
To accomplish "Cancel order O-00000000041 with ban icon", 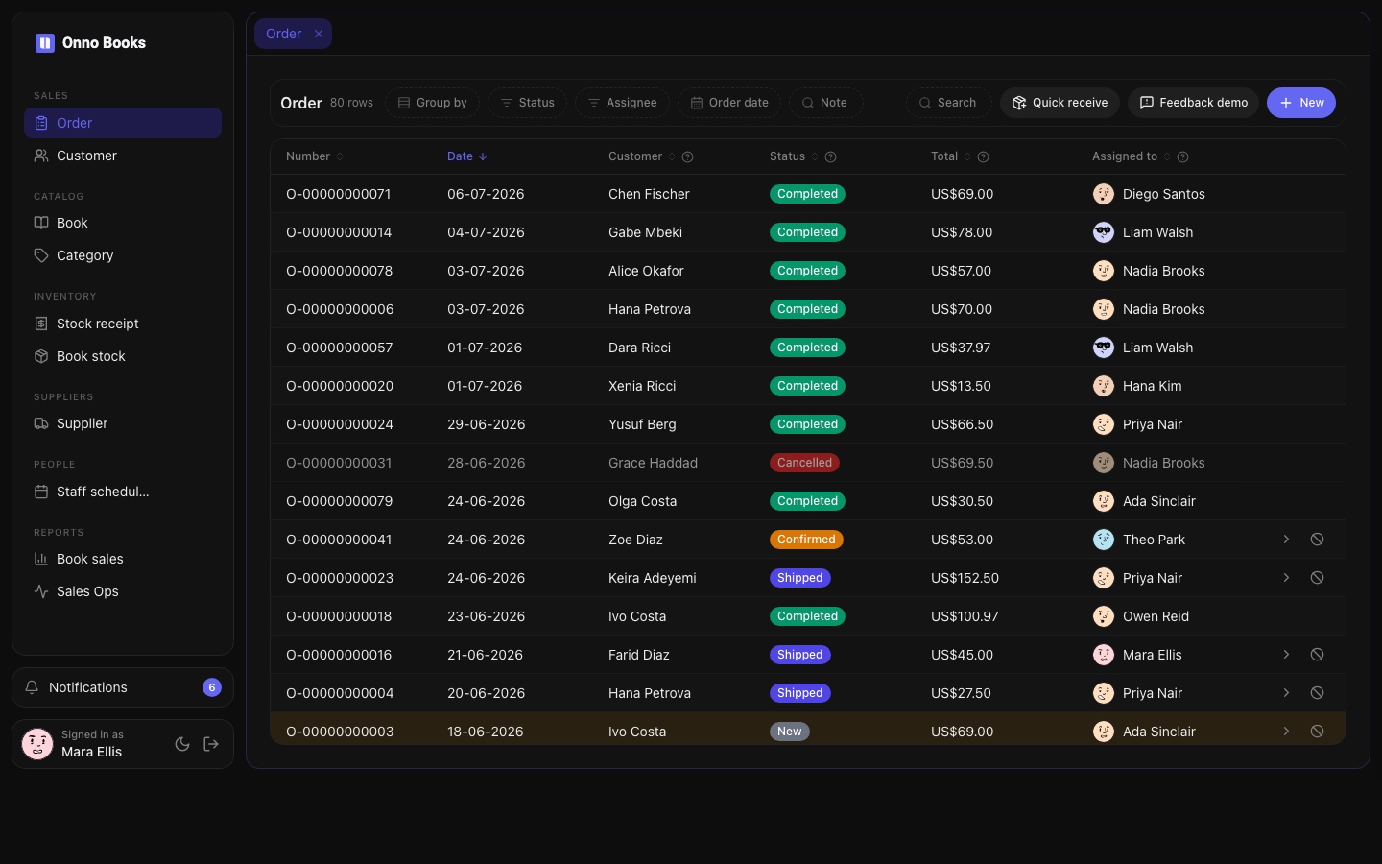I will tap(1317, 540).
